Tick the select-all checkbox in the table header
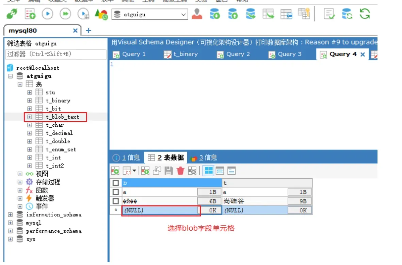 (116, 183)
